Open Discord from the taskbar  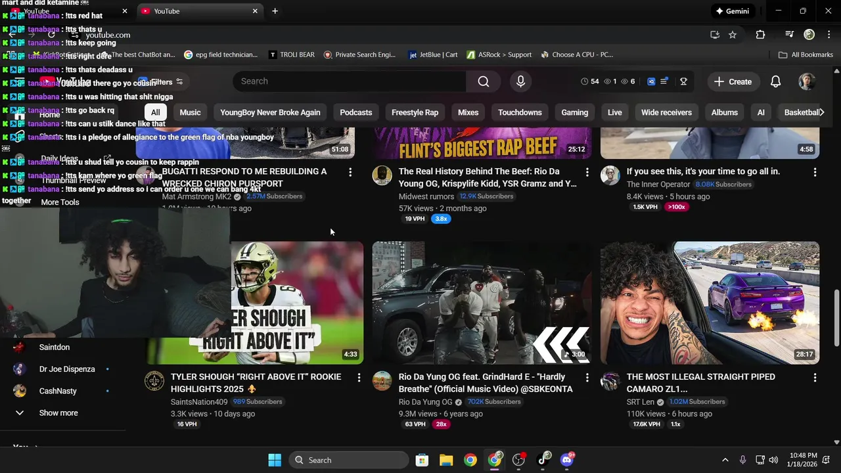(x=567, y=460)
